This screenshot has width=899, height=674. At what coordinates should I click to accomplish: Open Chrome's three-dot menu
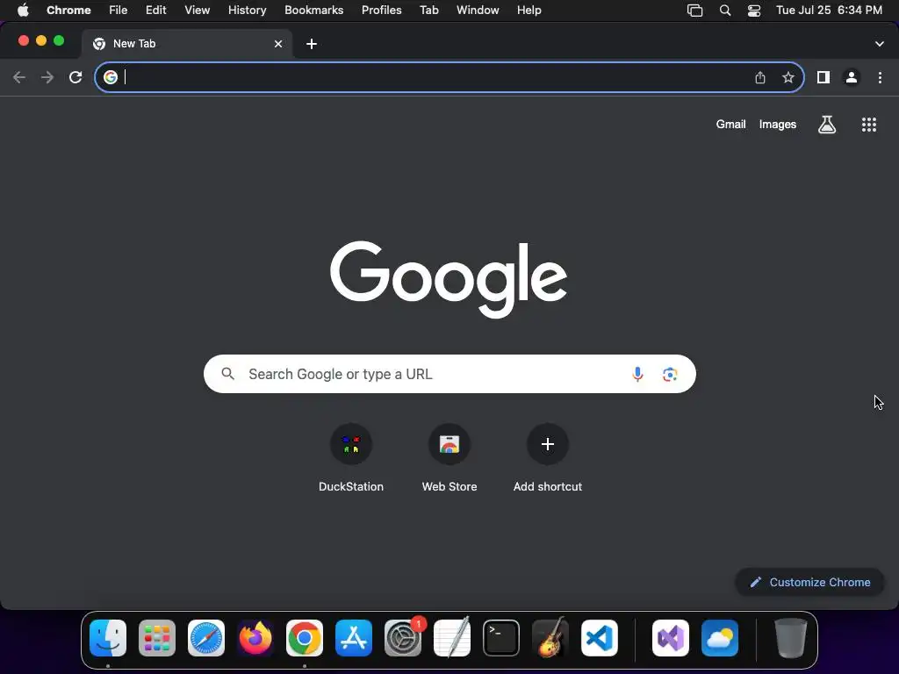[880, 77]
